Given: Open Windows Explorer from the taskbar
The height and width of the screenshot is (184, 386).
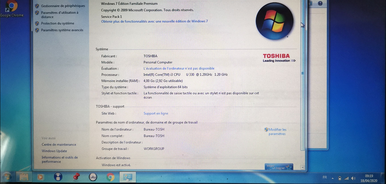Looking at the screenshot, I should point(24,177).
